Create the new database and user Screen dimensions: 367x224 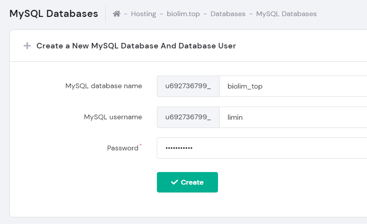tap(187, 182)
